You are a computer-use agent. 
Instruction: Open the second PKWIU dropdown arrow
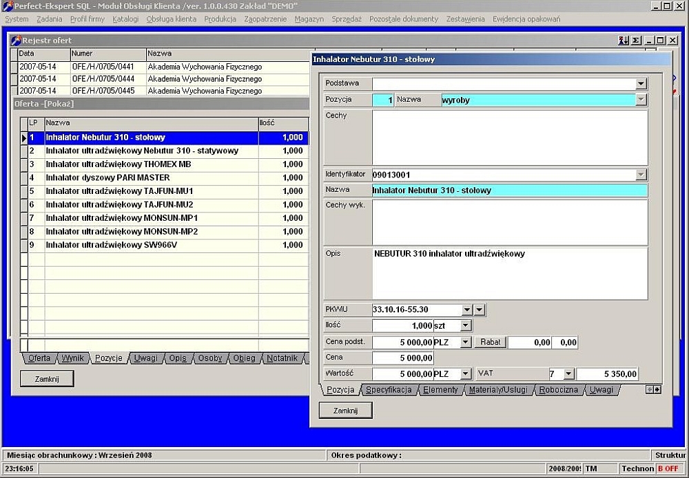(480, 309)
